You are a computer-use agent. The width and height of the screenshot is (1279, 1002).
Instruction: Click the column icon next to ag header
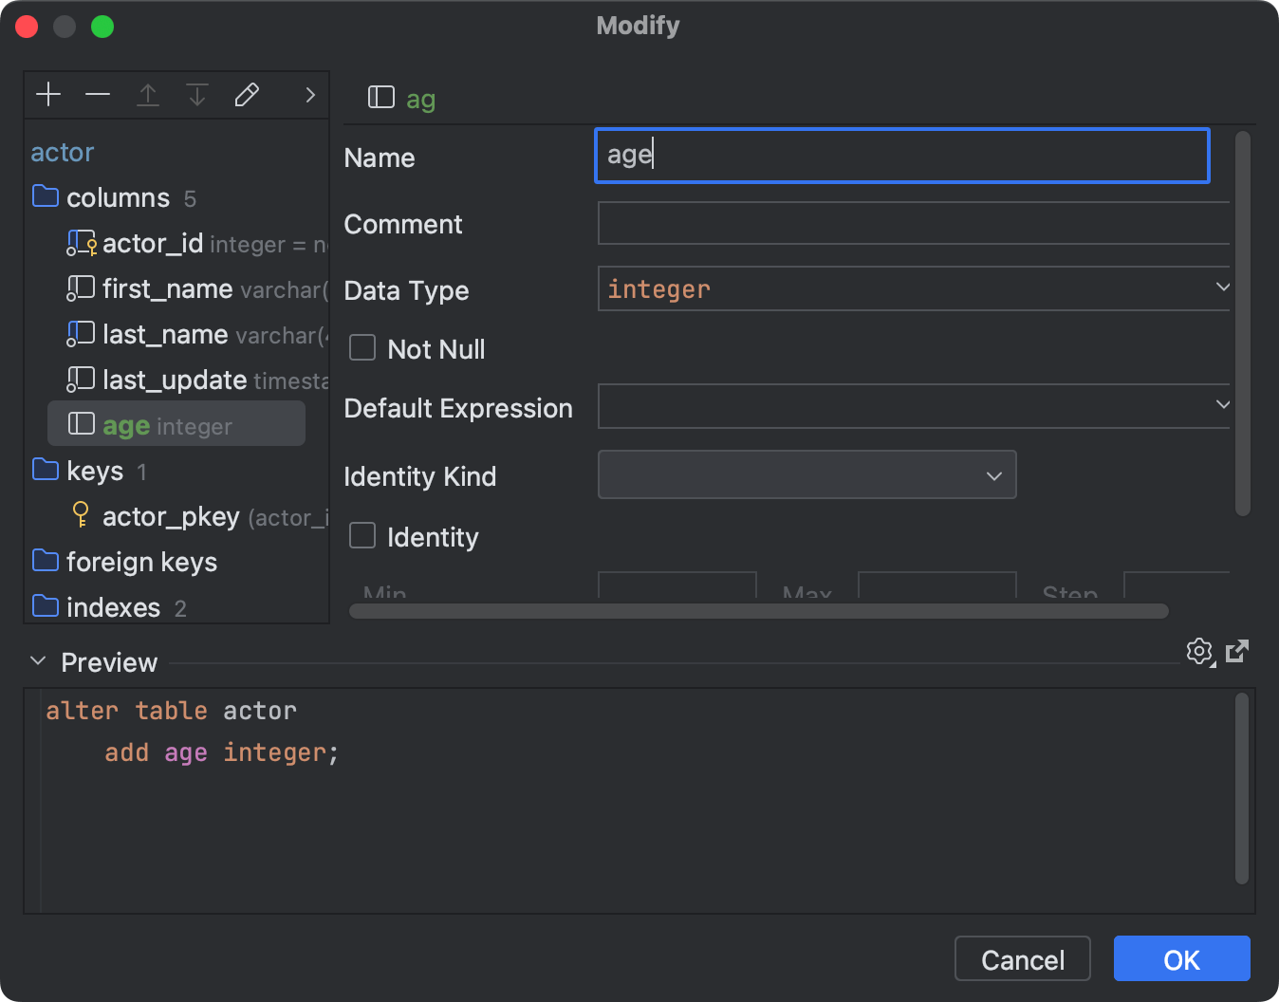380,97
